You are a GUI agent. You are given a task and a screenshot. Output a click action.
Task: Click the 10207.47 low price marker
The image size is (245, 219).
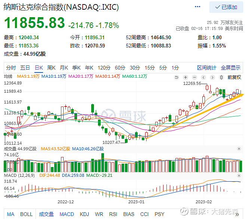click(x=111, y=142)
